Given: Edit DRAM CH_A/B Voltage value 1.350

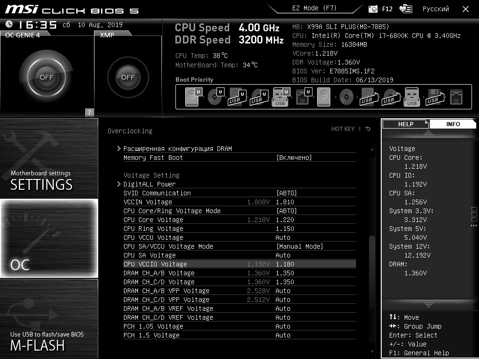Looking at the screenshot, I should point(285,273).
